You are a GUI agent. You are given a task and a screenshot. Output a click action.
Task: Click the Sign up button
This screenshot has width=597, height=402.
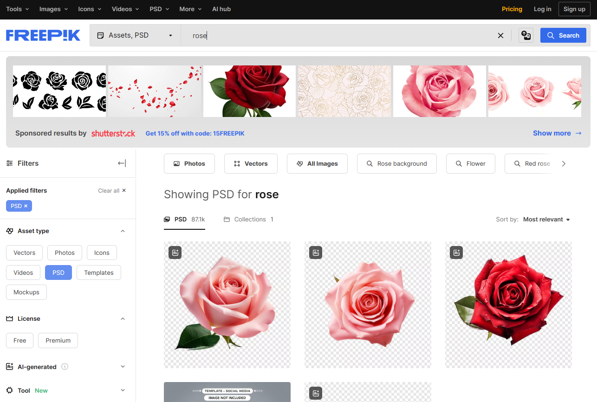pos(574,9)
